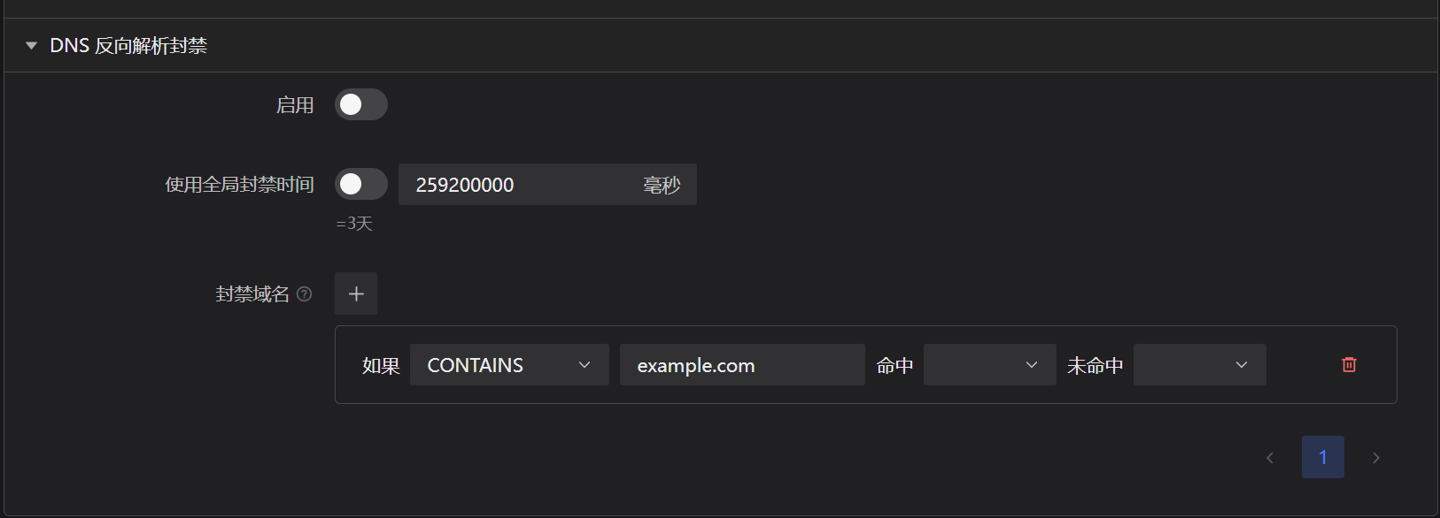Select page 1 in the pagination
Image resolution: width=1440 pixels, height=518 pixels.
1323,457
